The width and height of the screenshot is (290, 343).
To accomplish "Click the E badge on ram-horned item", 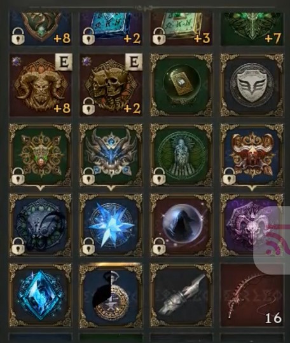I will click(64, 62).
